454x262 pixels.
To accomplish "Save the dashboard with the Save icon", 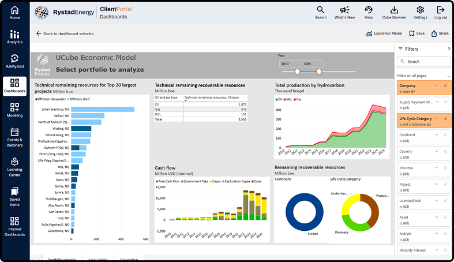I will click(417, 33).
